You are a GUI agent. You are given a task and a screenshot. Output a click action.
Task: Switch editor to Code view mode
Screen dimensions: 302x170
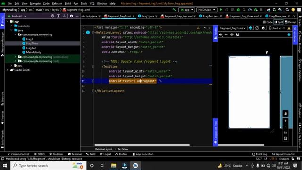pos(268,22)
